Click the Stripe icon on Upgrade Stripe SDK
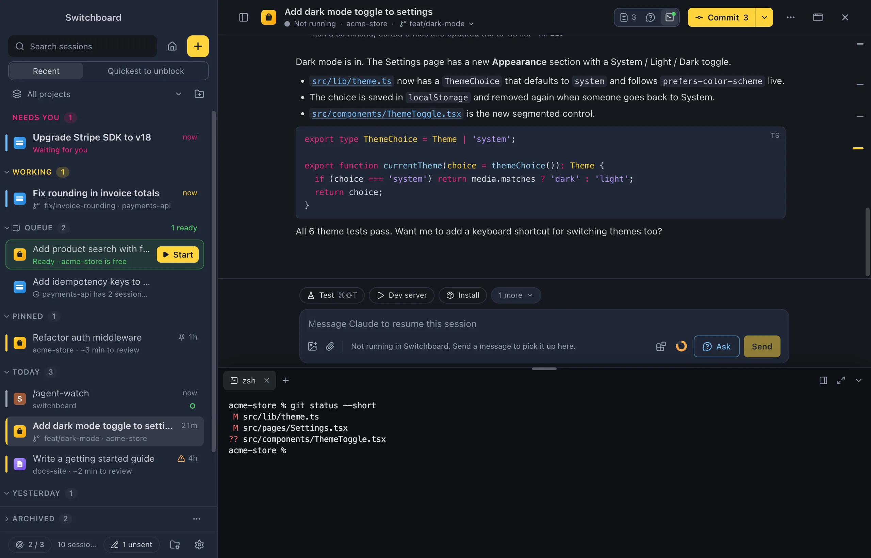Viewport: 871px width, 558px height. tap(20, 143)
